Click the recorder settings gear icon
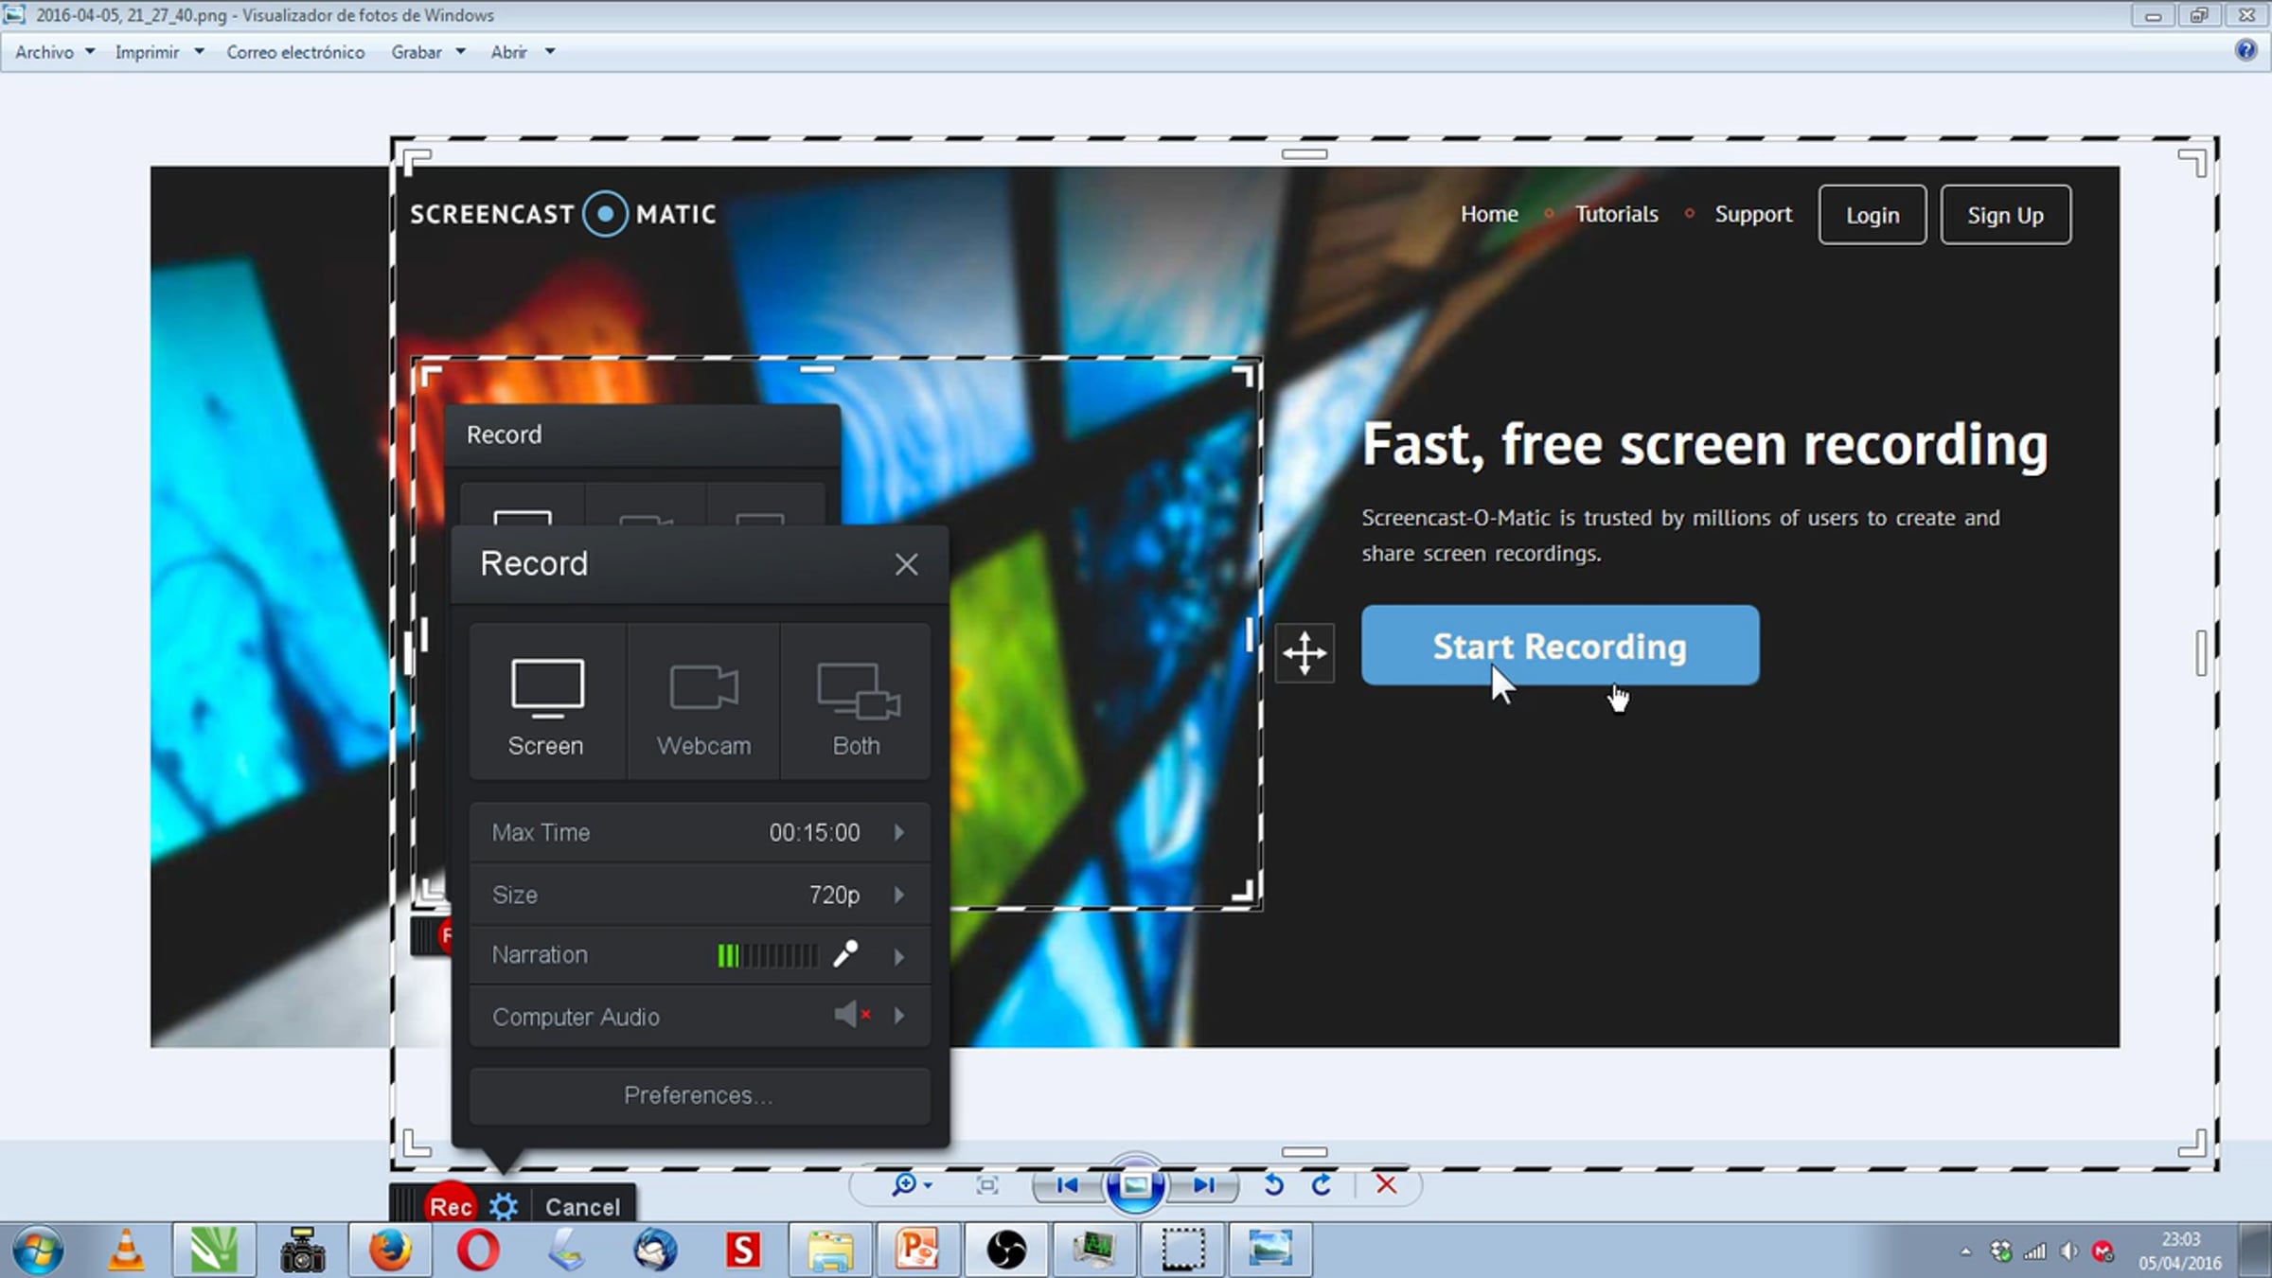 (x=504, y=1206)
